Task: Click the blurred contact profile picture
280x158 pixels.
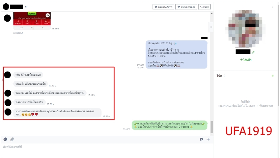Action: coord(246,29)
